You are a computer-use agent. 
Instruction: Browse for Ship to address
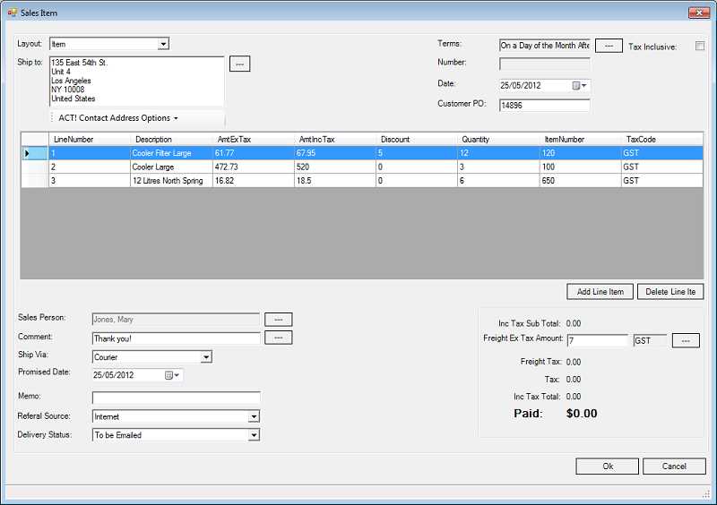point(239,64)
